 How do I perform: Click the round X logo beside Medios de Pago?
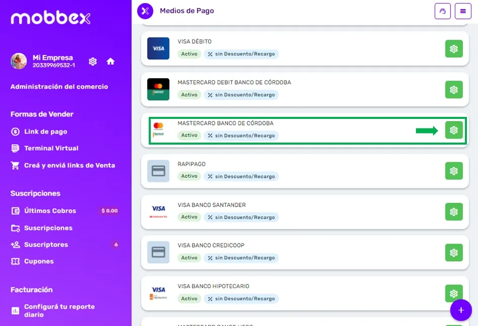[145, 11]
